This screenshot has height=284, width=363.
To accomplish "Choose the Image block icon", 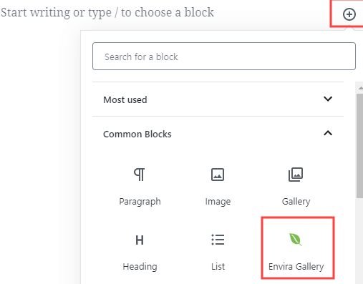I will click(x=218, y=175).
